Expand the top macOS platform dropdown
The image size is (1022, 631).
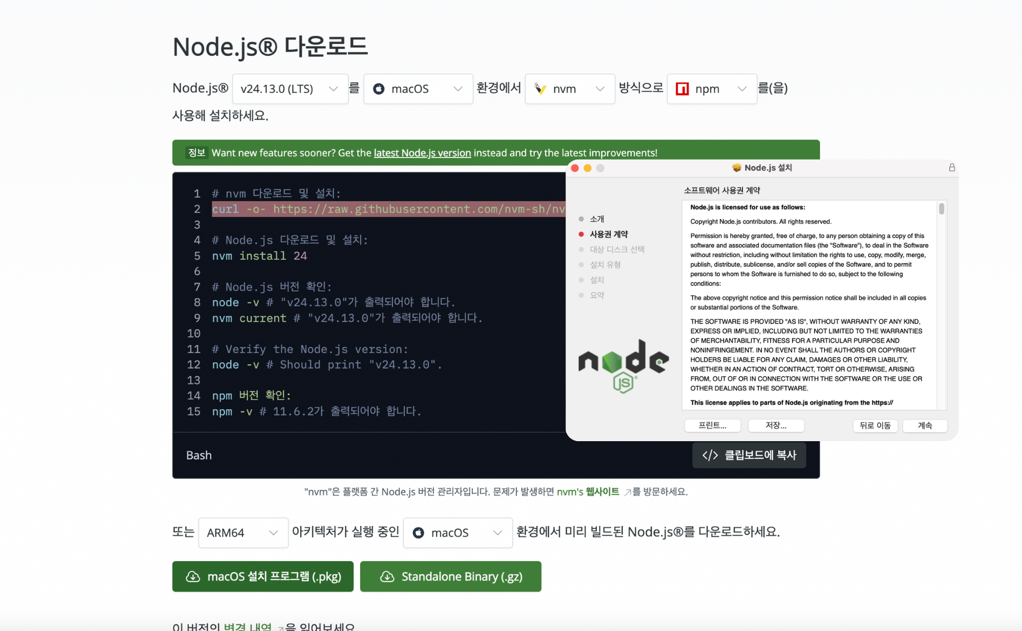click(418, 89)
